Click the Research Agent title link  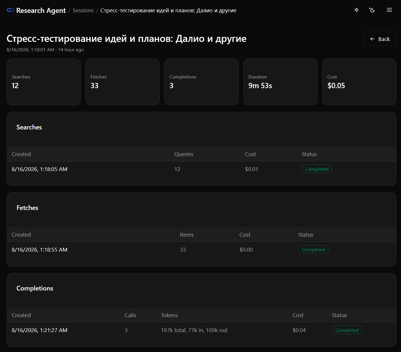(x=41, y=11)
